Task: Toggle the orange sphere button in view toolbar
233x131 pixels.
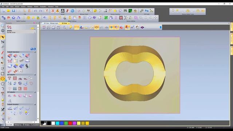Action: coord(116,27)
